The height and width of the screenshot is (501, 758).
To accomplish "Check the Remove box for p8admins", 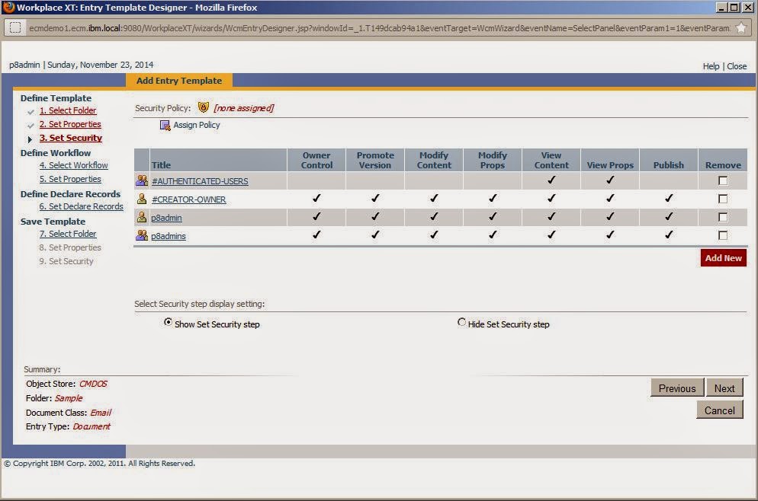I will [721, 235].
